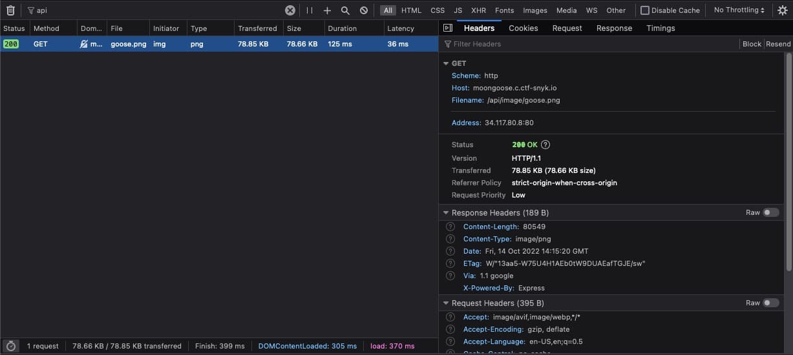Collapse the GET section

[446, 63]
